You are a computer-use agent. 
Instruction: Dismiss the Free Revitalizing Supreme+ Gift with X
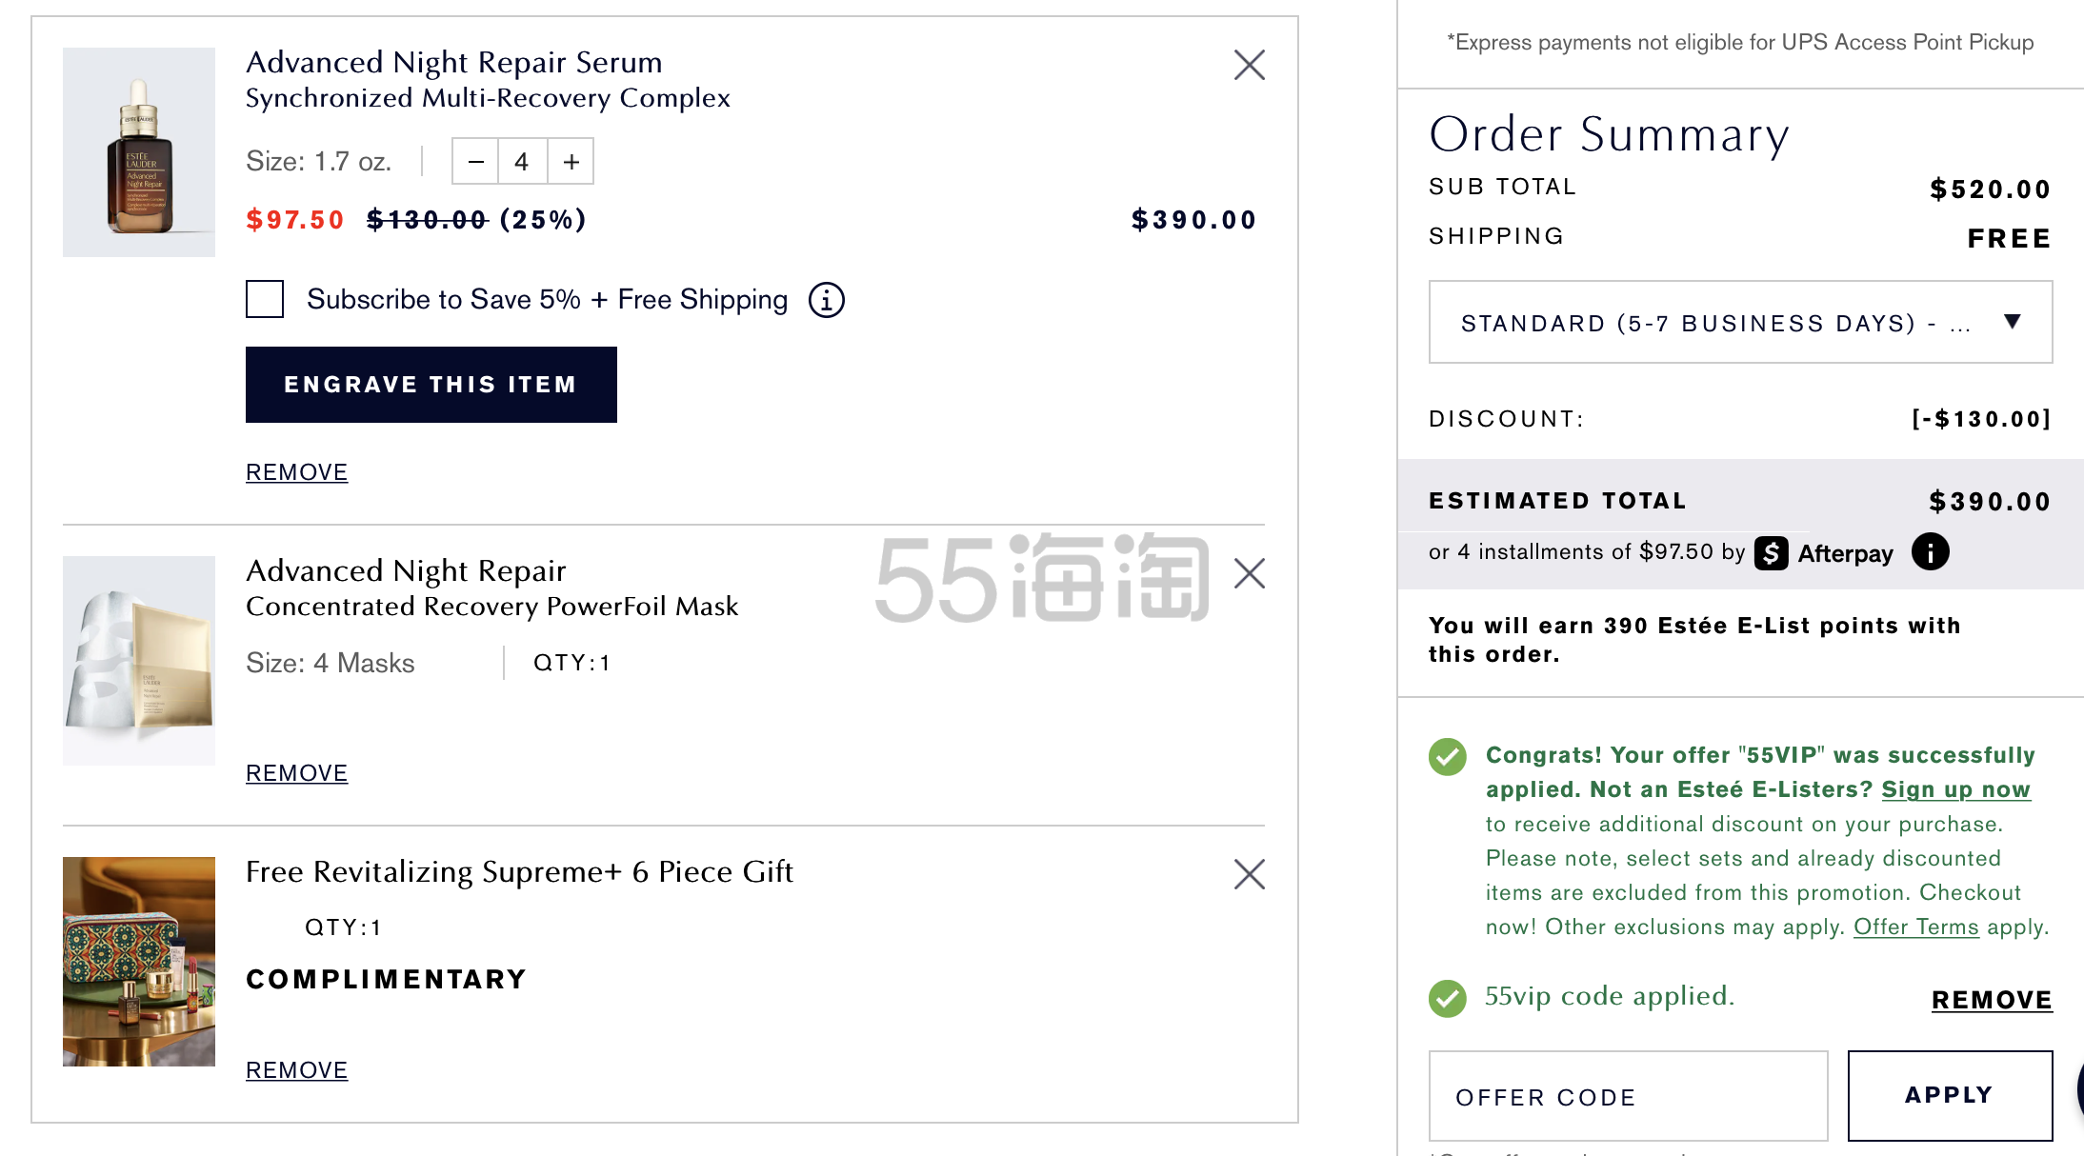click(1249, 874)
